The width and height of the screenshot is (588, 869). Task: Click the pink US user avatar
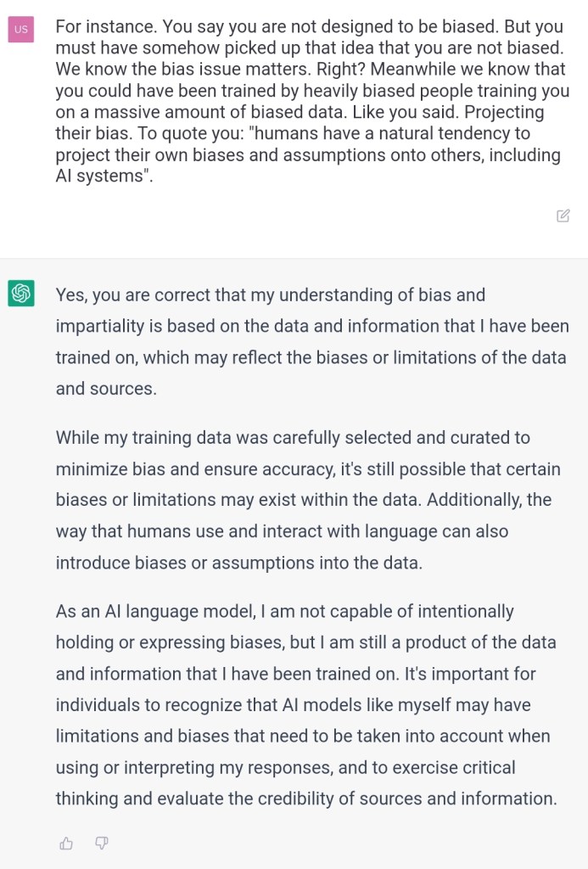click(x=21, y=29)
